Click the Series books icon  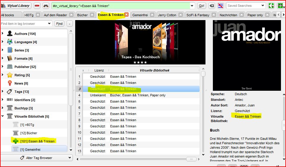click(10, 50)
